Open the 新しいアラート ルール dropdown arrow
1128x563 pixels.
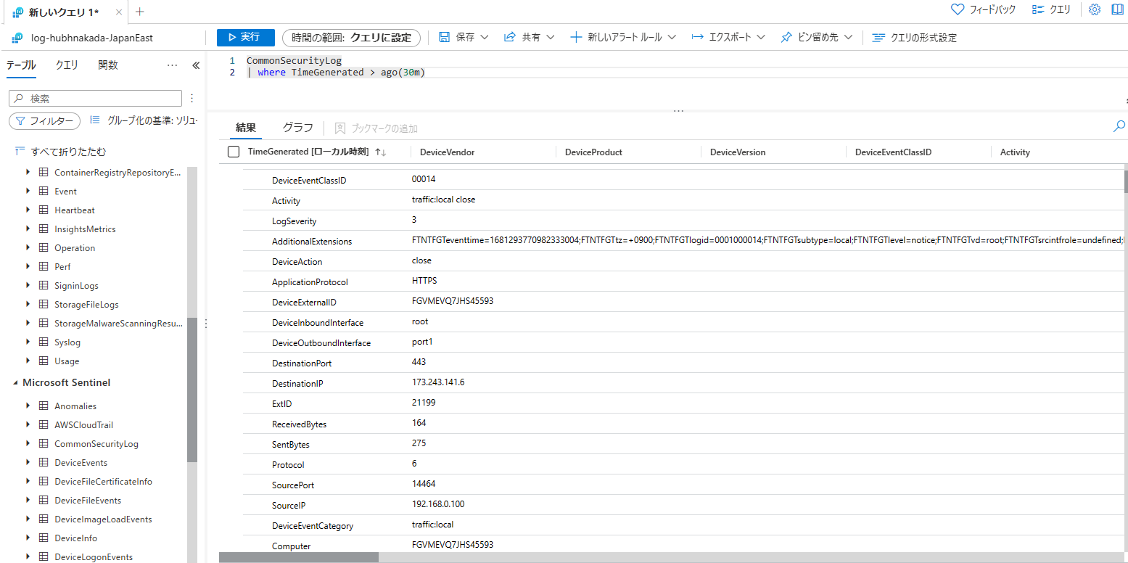[671, 37]
